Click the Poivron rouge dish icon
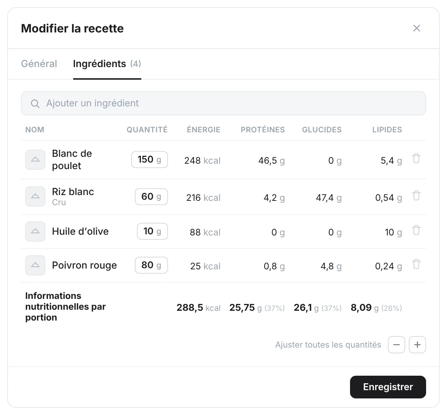The height and width of the screenshot is (415, 447). click(x=35, y=265)
